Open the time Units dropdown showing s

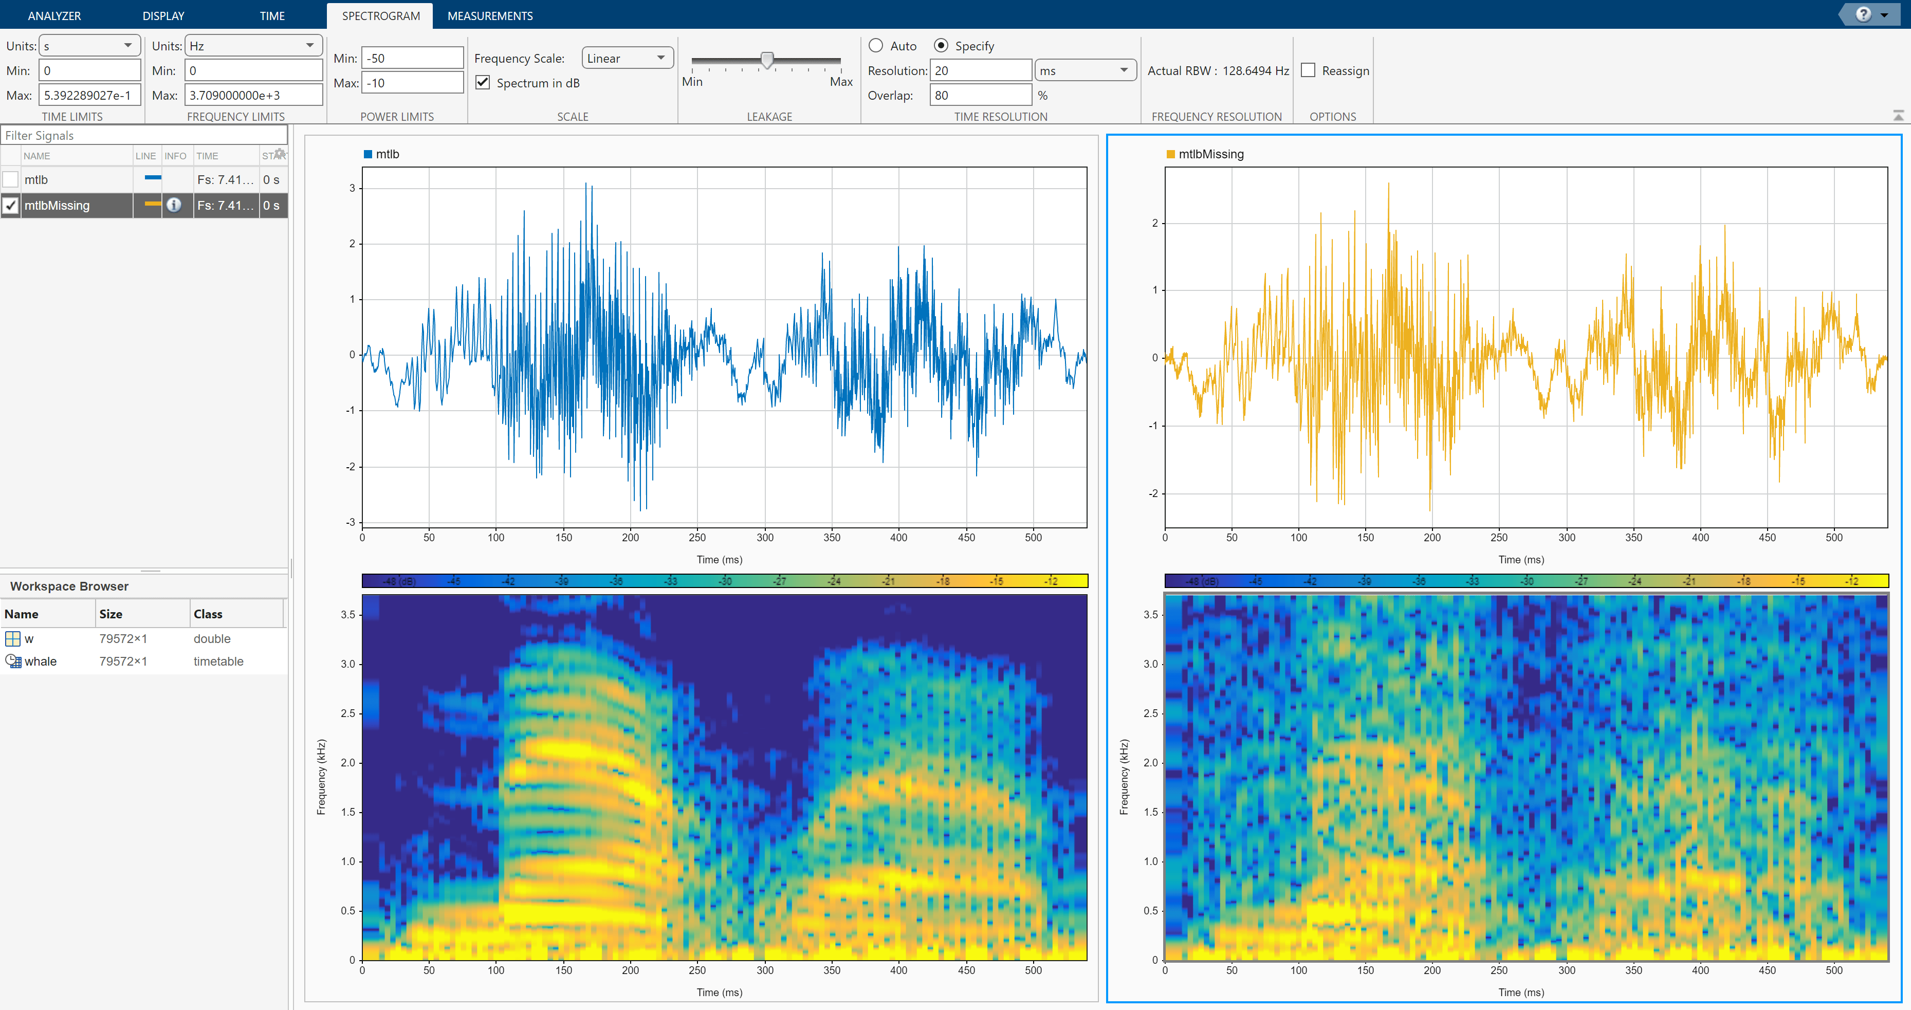pyautogui.click(x=89, y=46)
